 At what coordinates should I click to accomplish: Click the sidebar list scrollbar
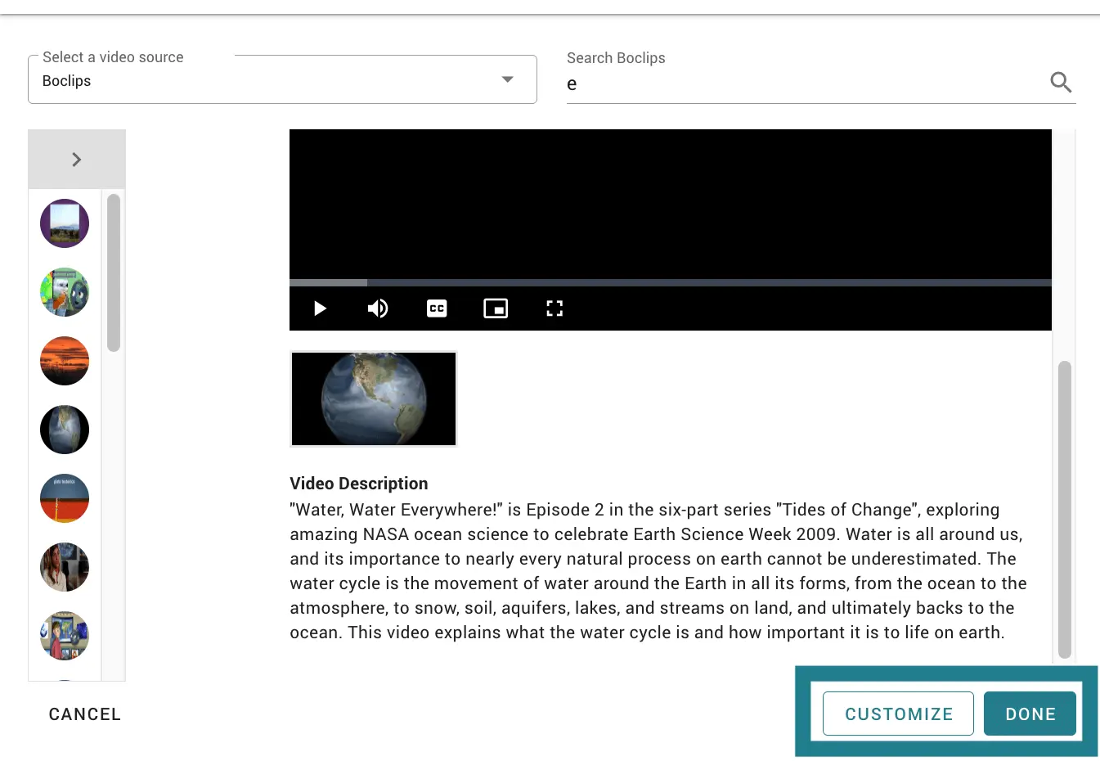pyautogui.click(x=114, y=272)
